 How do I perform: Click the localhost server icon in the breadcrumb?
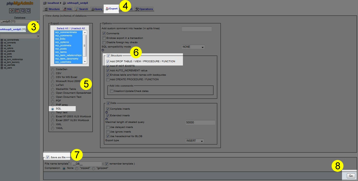[x=45, y=3]
